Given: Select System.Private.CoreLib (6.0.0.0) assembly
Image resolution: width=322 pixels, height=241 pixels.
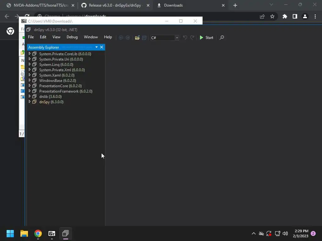Looking at the screenshot, I should pos(65,54).
